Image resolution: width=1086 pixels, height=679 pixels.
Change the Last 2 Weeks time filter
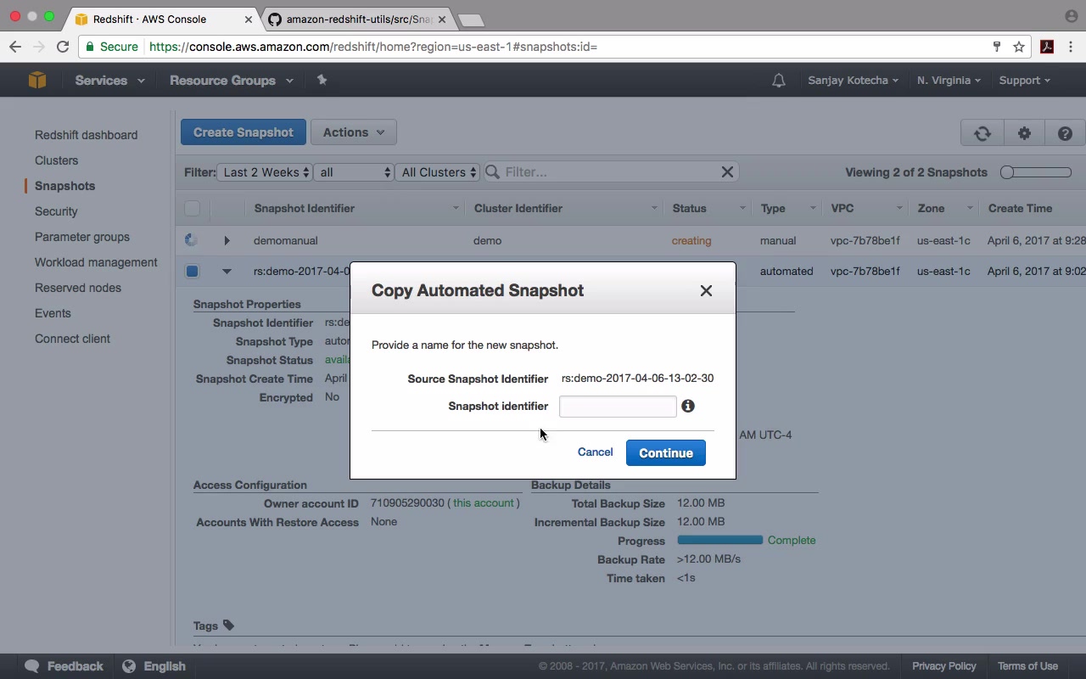[265, 172]
